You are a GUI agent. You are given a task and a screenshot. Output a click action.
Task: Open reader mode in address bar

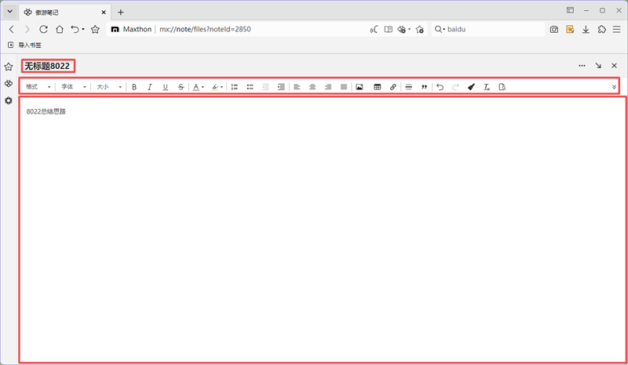tap(388, 29)
